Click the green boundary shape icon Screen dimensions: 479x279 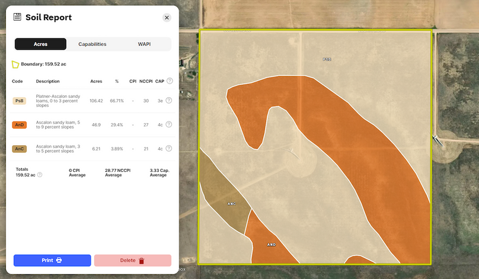pyautogui.click(x=15, y=64)
